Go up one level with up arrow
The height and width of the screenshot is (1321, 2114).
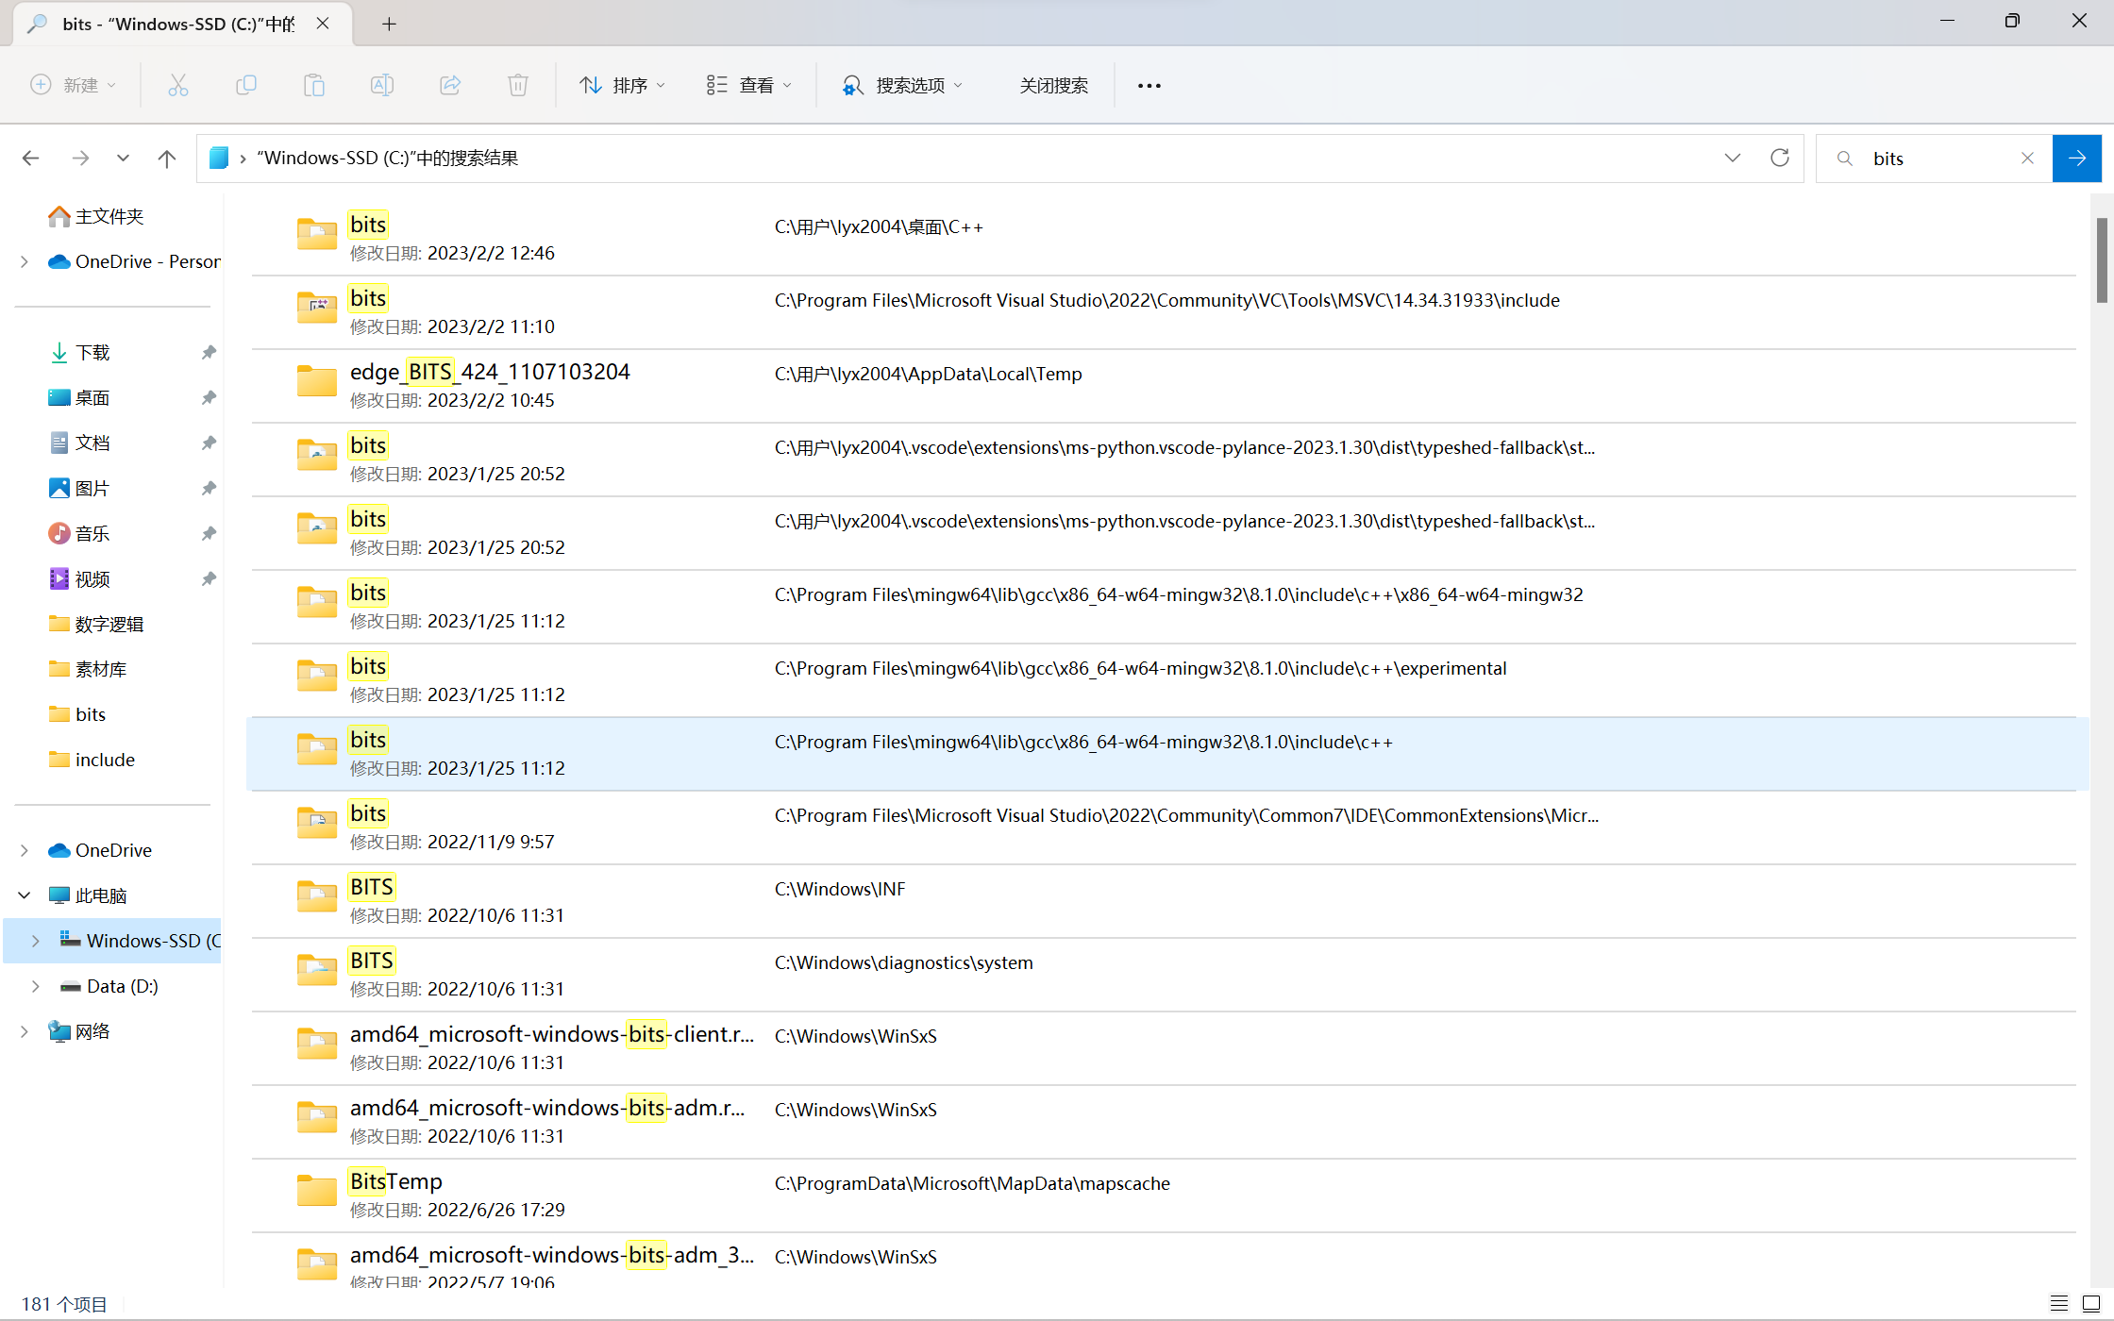tap(167, 159)
